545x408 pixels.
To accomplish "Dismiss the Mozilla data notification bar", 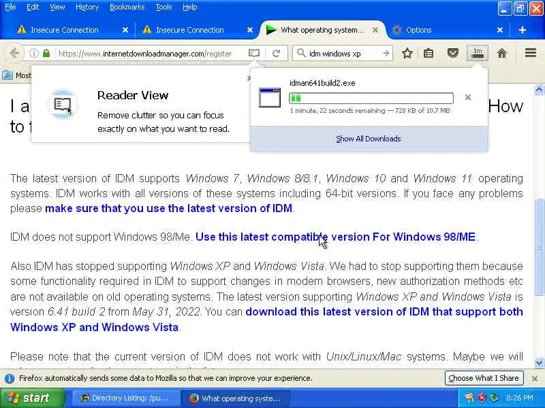I will [x=535, y=378].
